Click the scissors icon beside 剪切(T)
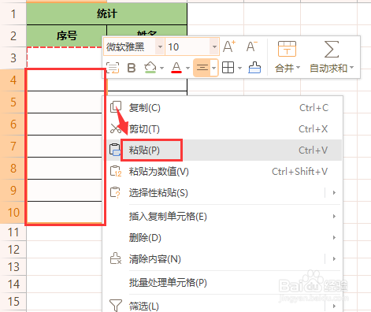 pyautogui.click(x=116, y=128)
